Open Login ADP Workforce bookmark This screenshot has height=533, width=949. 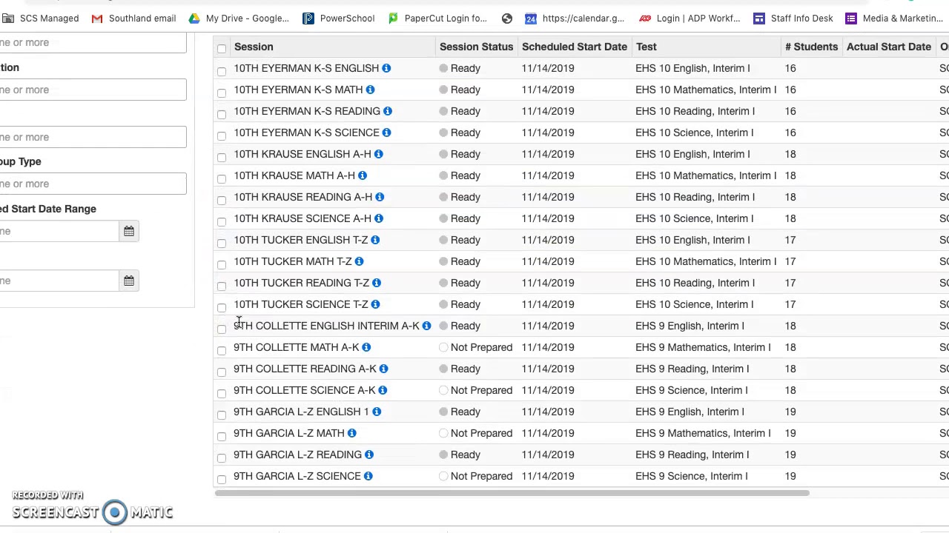coord(689,18)
